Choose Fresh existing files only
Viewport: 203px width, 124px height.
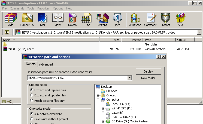47,101
